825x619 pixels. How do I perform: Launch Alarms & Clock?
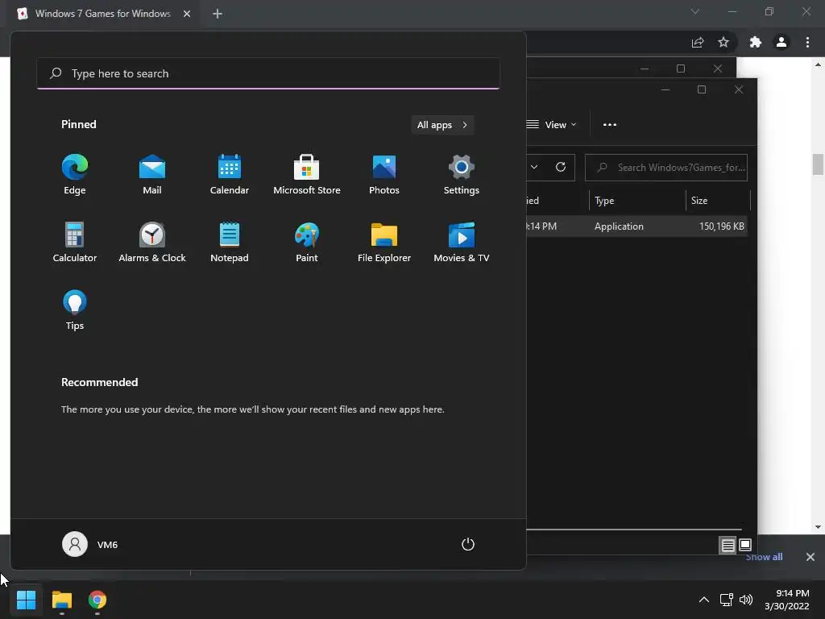[152, 242]
